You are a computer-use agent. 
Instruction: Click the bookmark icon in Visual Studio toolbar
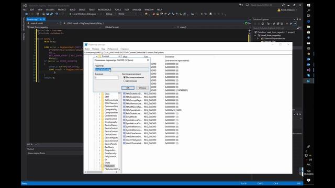[210, 14]
